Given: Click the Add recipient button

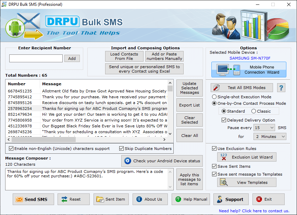Looking at the screenshot, I should point(72,59).
